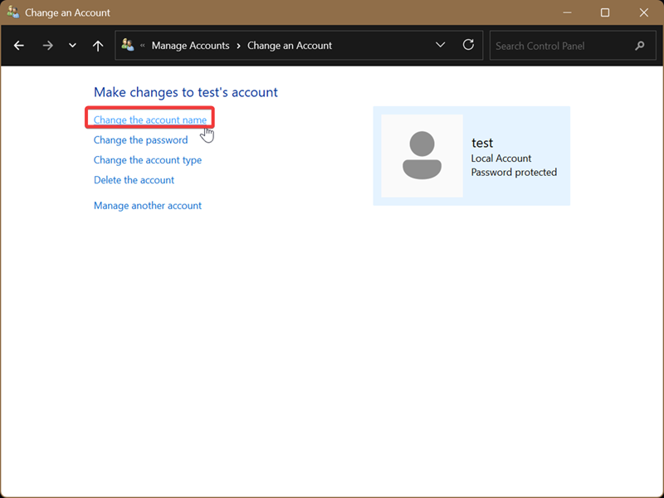Image resolution: width=664 pixels, height=498 pixels.
Task: Click the forward navigation arrow
Action: coord(48,46)
